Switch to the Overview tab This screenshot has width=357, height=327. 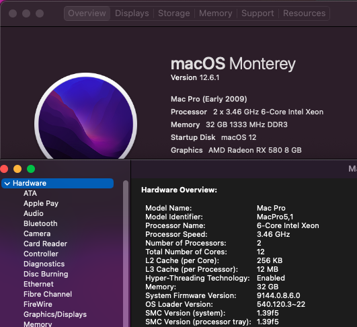point(87,13)
